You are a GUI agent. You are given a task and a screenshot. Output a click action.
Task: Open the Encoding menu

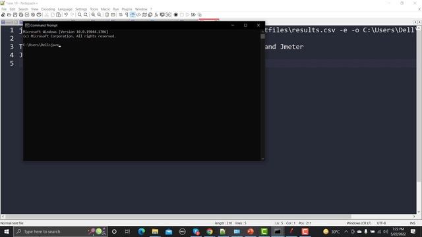48,9
